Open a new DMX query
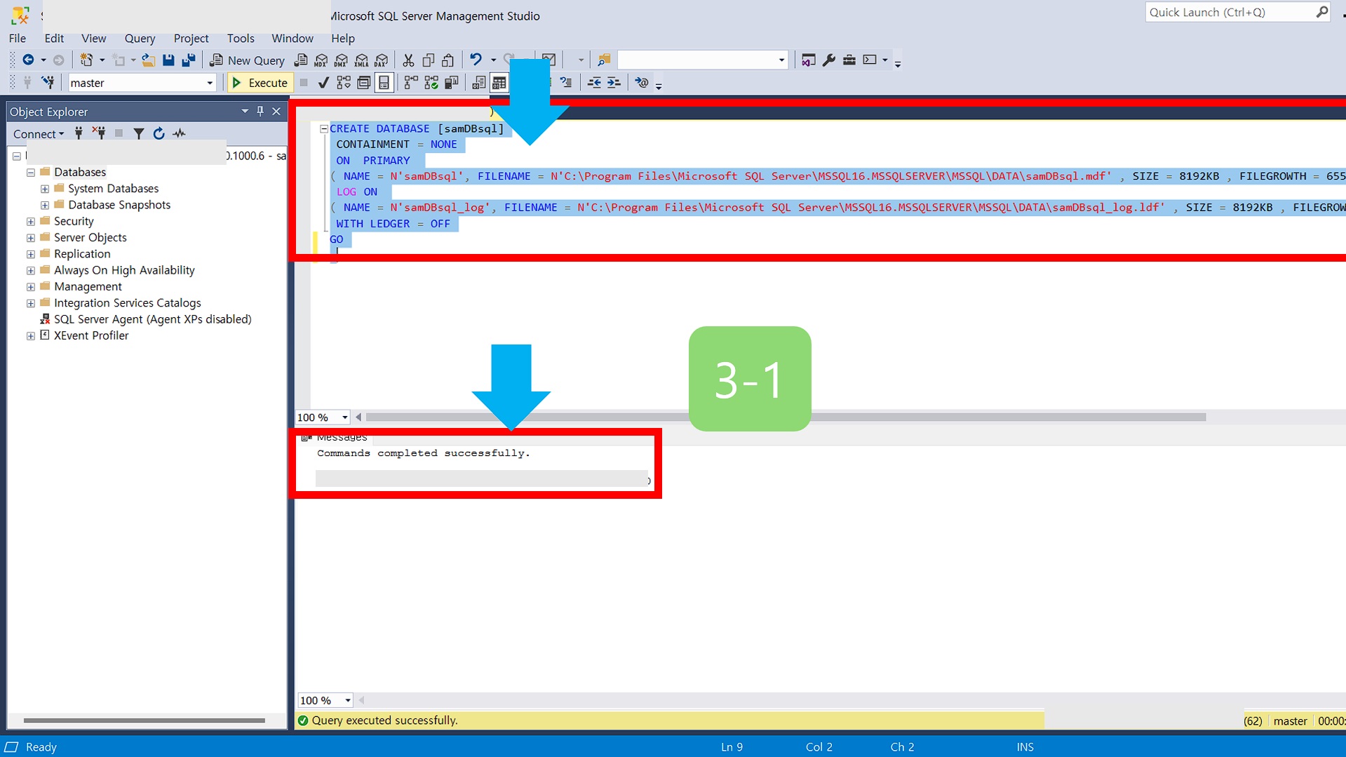Viewport: 1346px width, 757px height. click(x=342, y=60)
